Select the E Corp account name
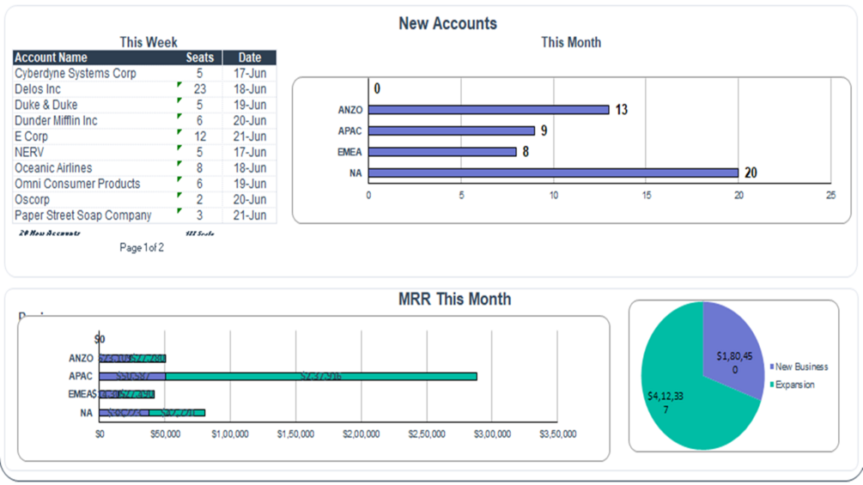 (x=31, y=136)
